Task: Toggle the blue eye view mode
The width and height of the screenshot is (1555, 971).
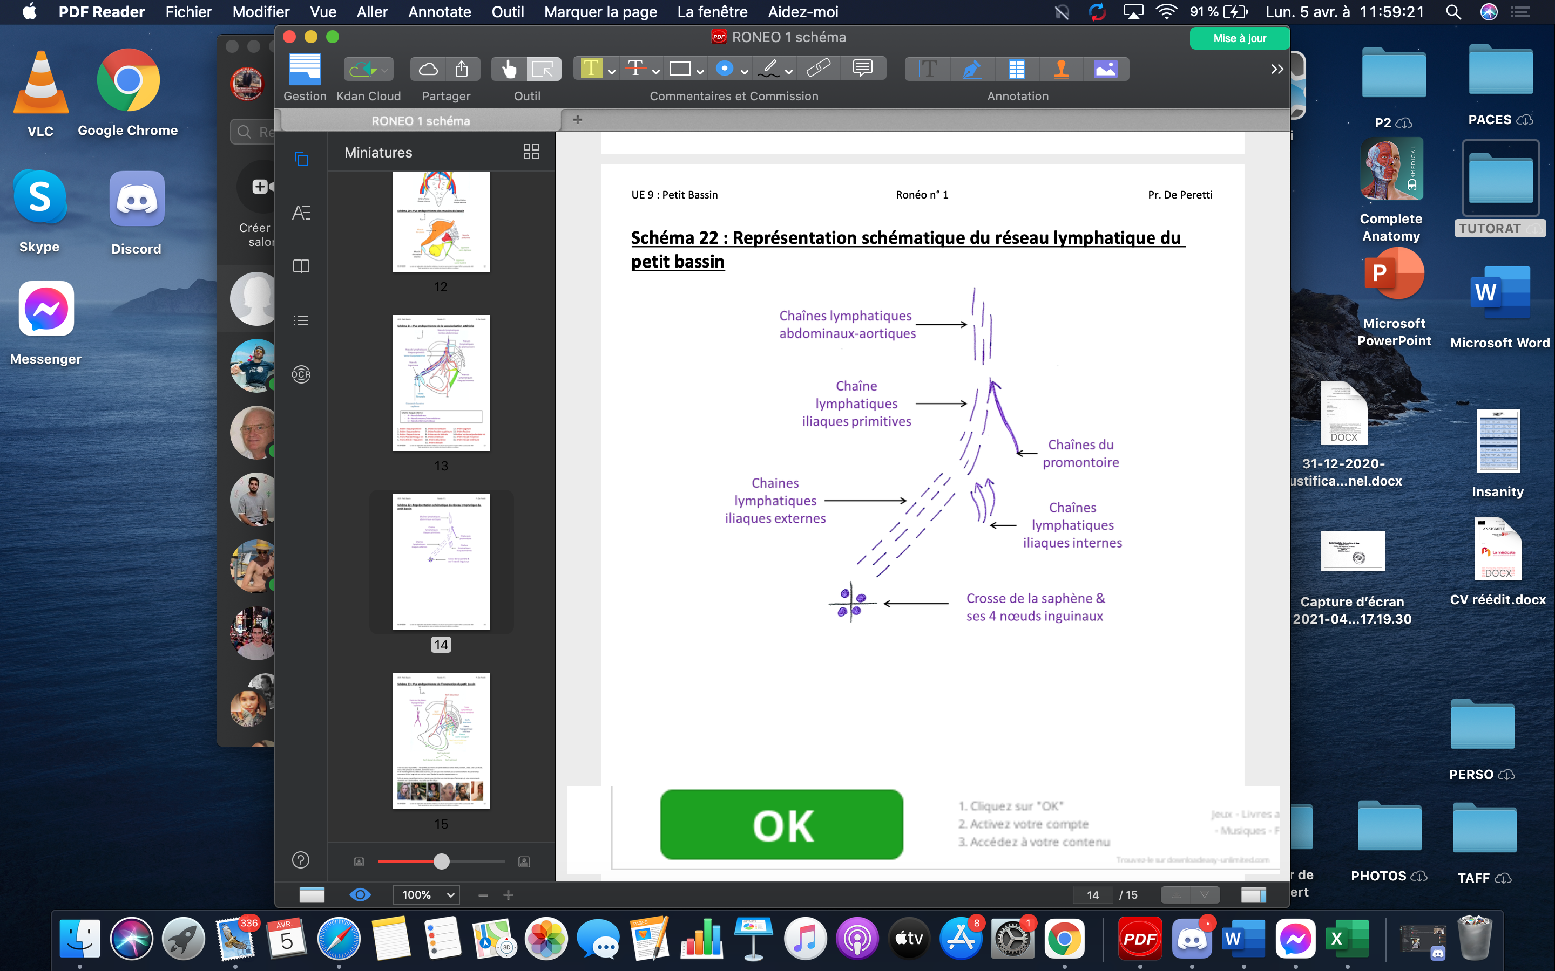Action: pos(360,894)
